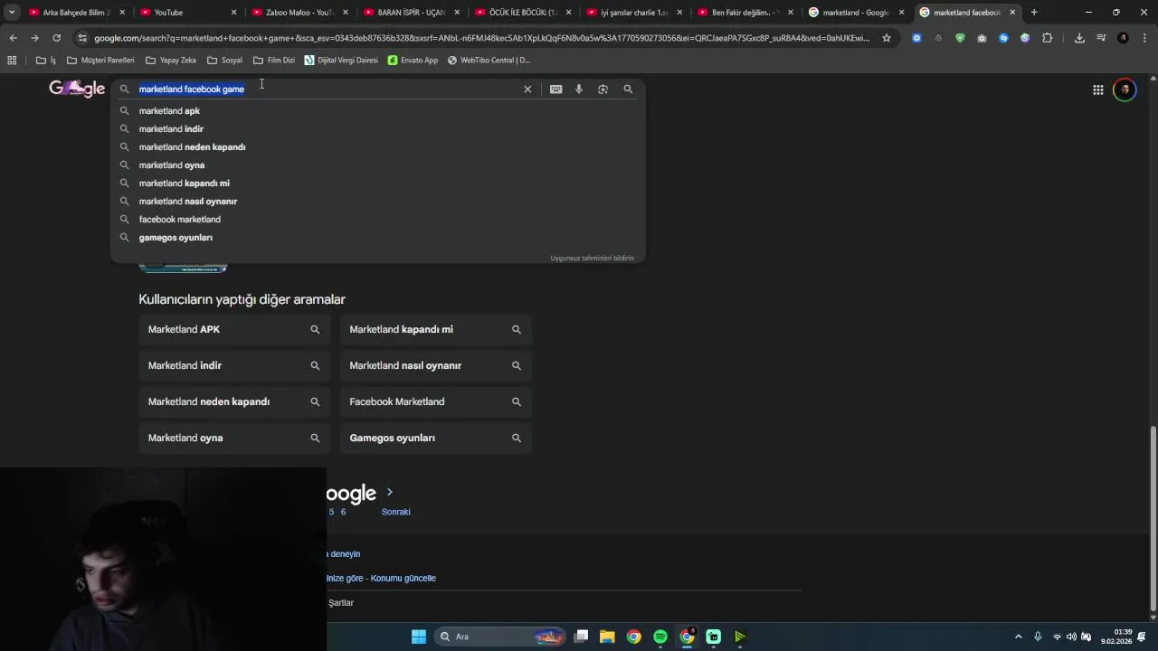Search related Marketland indir chip
Image resolution: width=1158 pixels, height=651 pixels.
234,366
